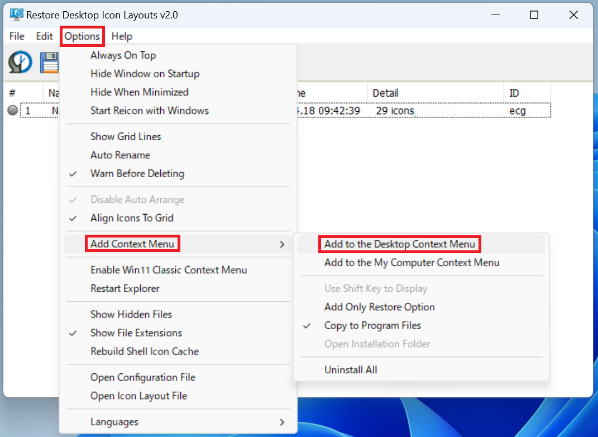The width and height of the screenshot is (598, 437).
Task: Toggle Hide Window on Startup
Action: click(178, 74)
